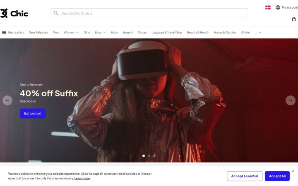The width and height of the screenshot is (298, 186).
Task: Open the Danish flag language selector
Action: point(268,7)
